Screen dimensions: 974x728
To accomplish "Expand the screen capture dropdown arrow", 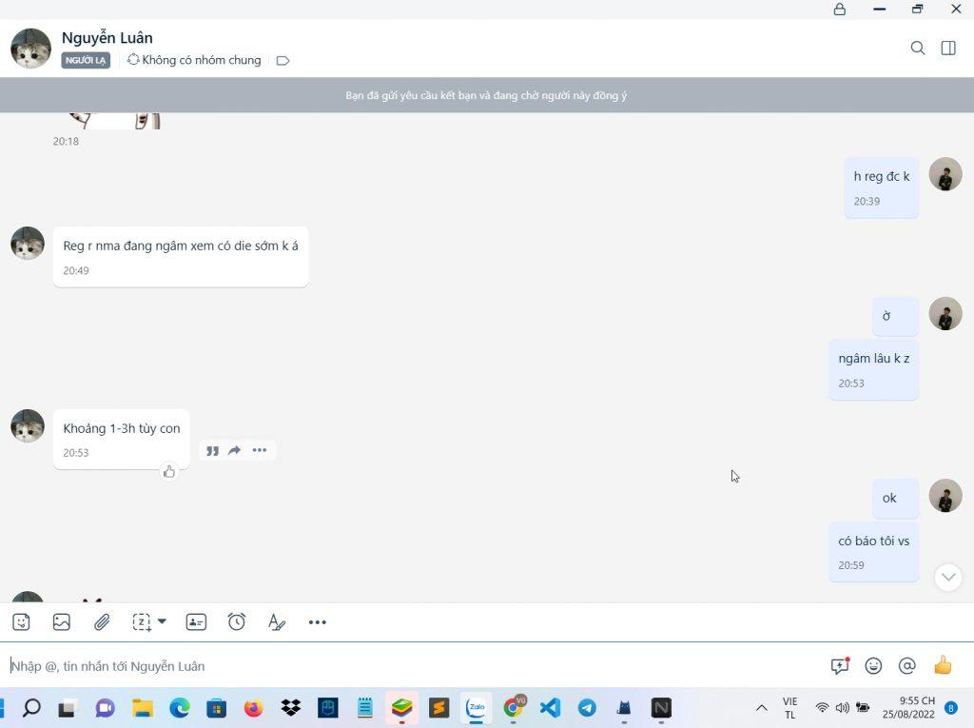I will 162,621.
